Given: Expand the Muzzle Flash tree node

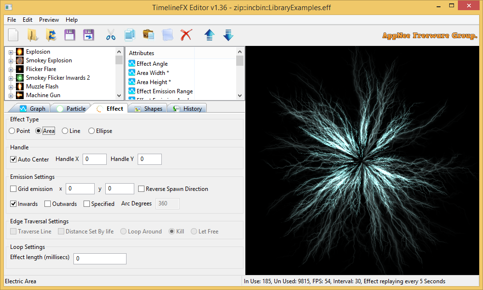Looking at the screenshot, I should coord(11,87).
